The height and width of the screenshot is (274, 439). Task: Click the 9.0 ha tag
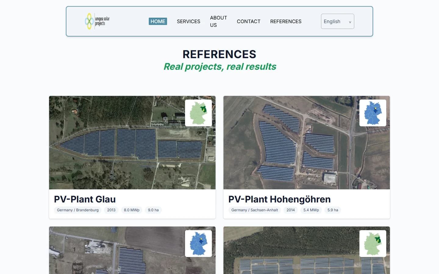coord(153,210)
